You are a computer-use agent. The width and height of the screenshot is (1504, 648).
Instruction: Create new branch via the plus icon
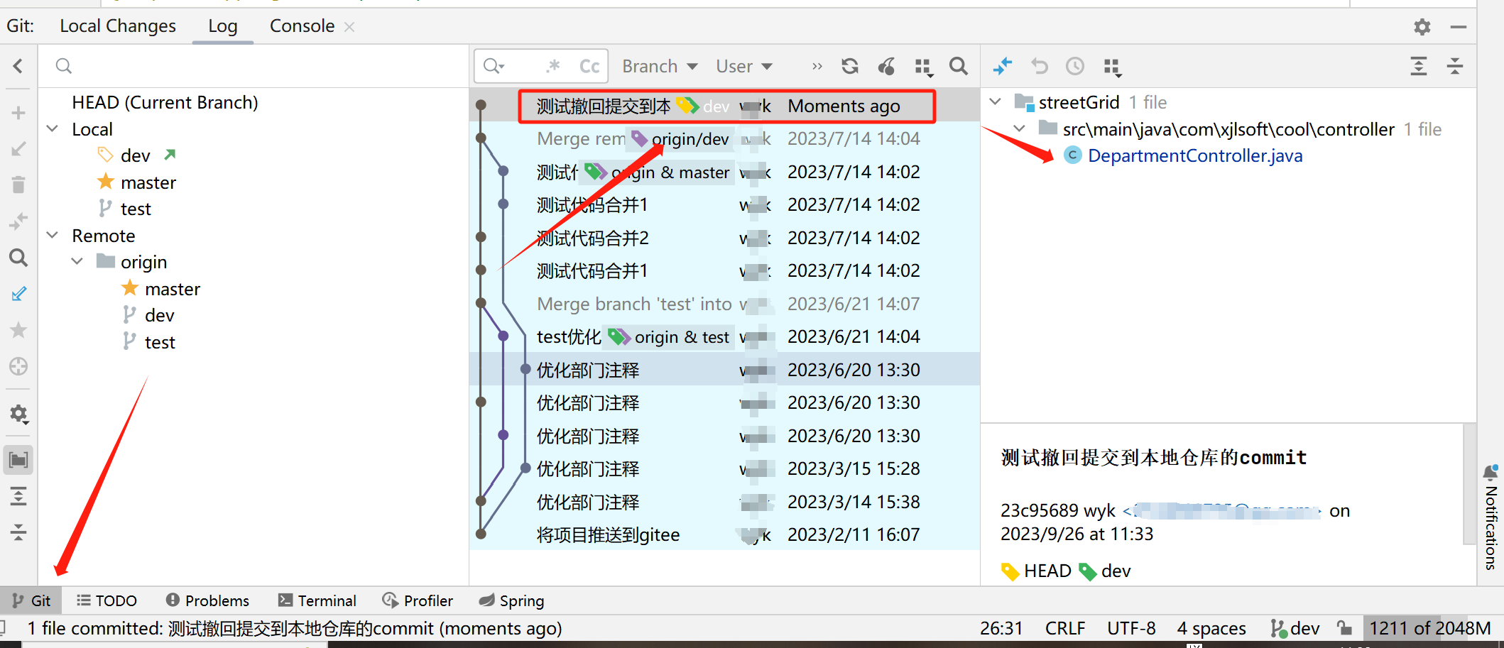click(x=18, y=112)
